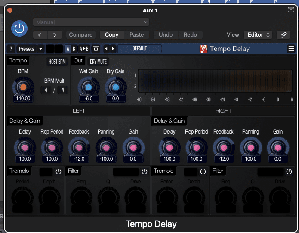Click the Paste button
This screenshot has height=233, width=299.
[x=136, y=35]
